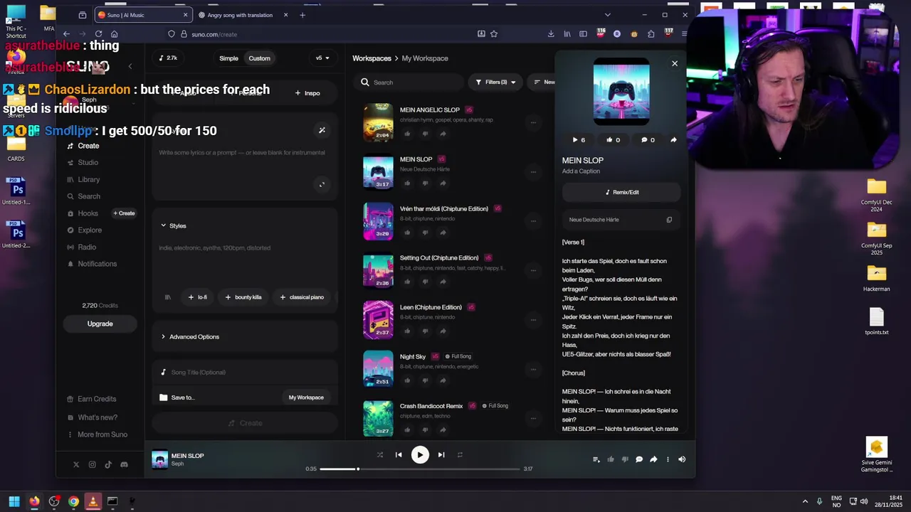Click the Inspo button
The width and height of the screenshot is (911, 512).
pos(307,93)
